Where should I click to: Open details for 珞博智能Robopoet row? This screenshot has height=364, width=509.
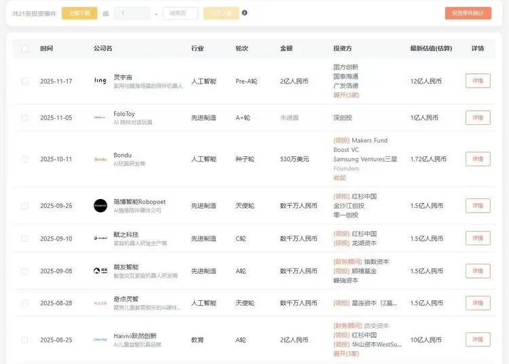point(478,206)
